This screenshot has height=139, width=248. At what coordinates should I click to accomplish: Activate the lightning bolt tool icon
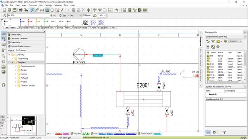(32, 10)
